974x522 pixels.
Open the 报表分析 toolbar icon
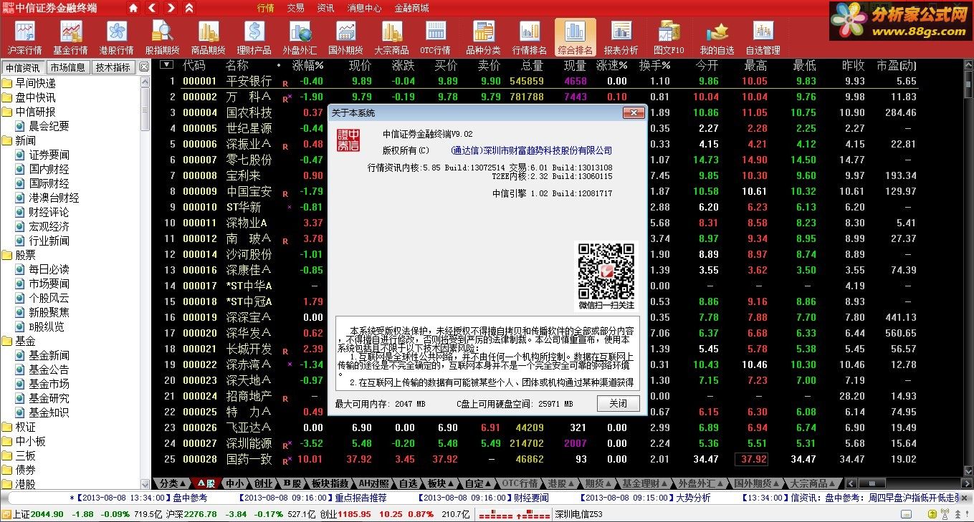click(621, 37)
